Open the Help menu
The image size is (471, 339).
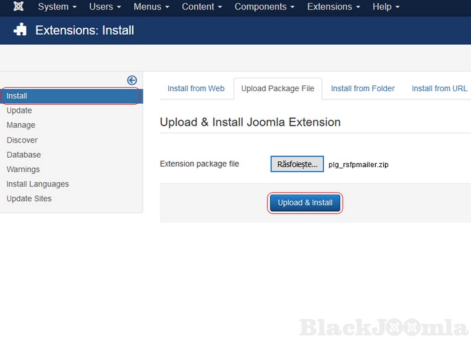click(x=386, y=7)
